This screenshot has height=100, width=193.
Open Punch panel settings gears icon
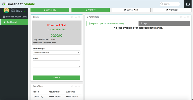click(x=72, y=17)
